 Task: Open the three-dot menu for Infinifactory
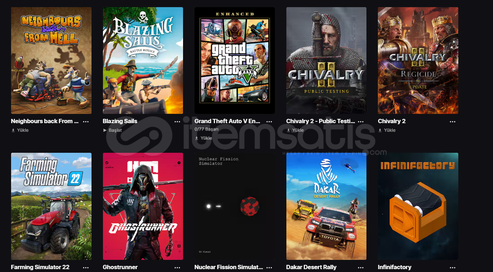pos(453,267)
